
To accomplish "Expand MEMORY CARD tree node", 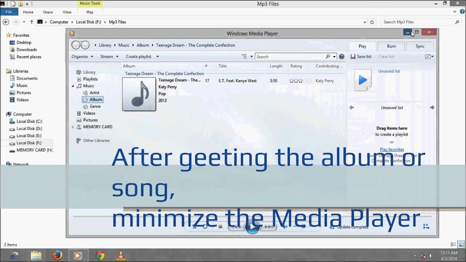I will pos(73,127).
